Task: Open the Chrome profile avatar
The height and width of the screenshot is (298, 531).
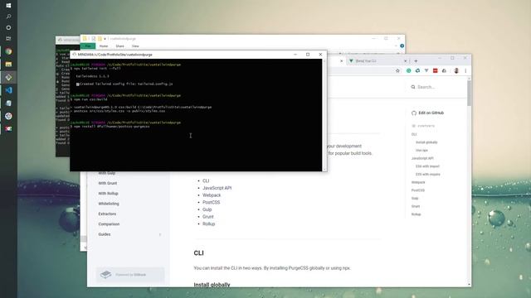Action: tap(456, 70)
